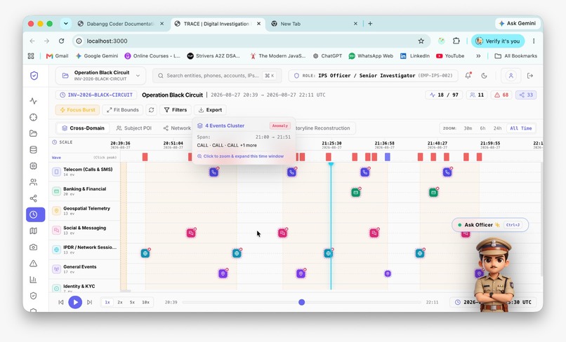Toggle dark mode moon icon
This screenshot has height=342, width=566.
coord(485,76)
